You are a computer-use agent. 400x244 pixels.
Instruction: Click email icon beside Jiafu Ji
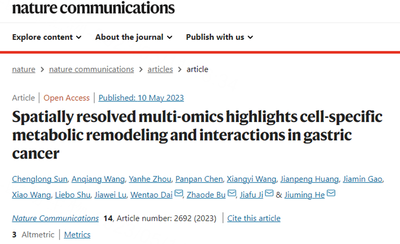click(269, 193)
